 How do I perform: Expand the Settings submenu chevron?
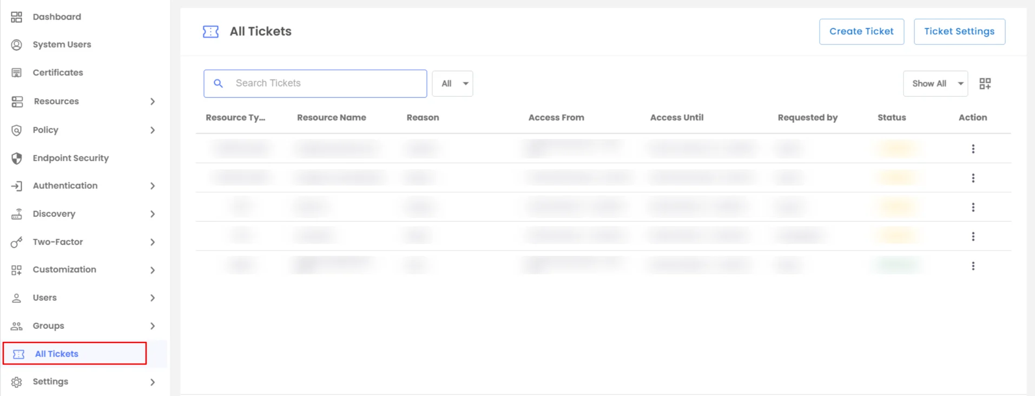(153, 382)
